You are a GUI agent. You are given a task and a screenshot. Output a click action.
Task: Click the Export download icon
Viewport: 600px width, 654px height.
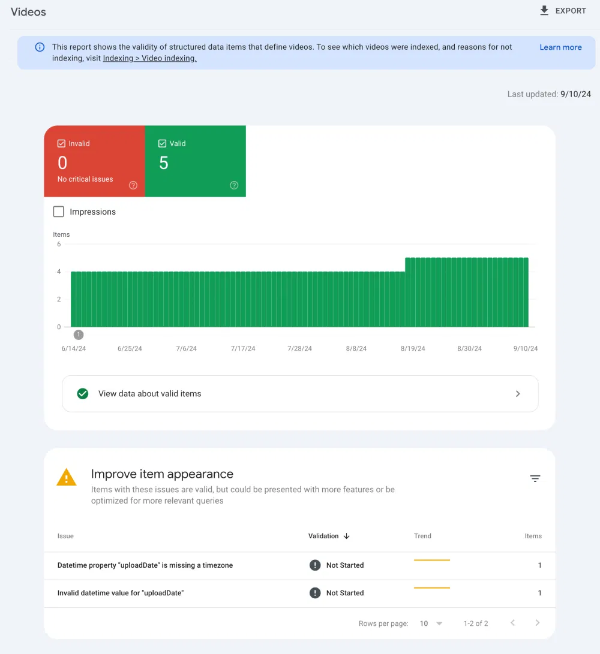pyautogui.click(x=544, y=10)
